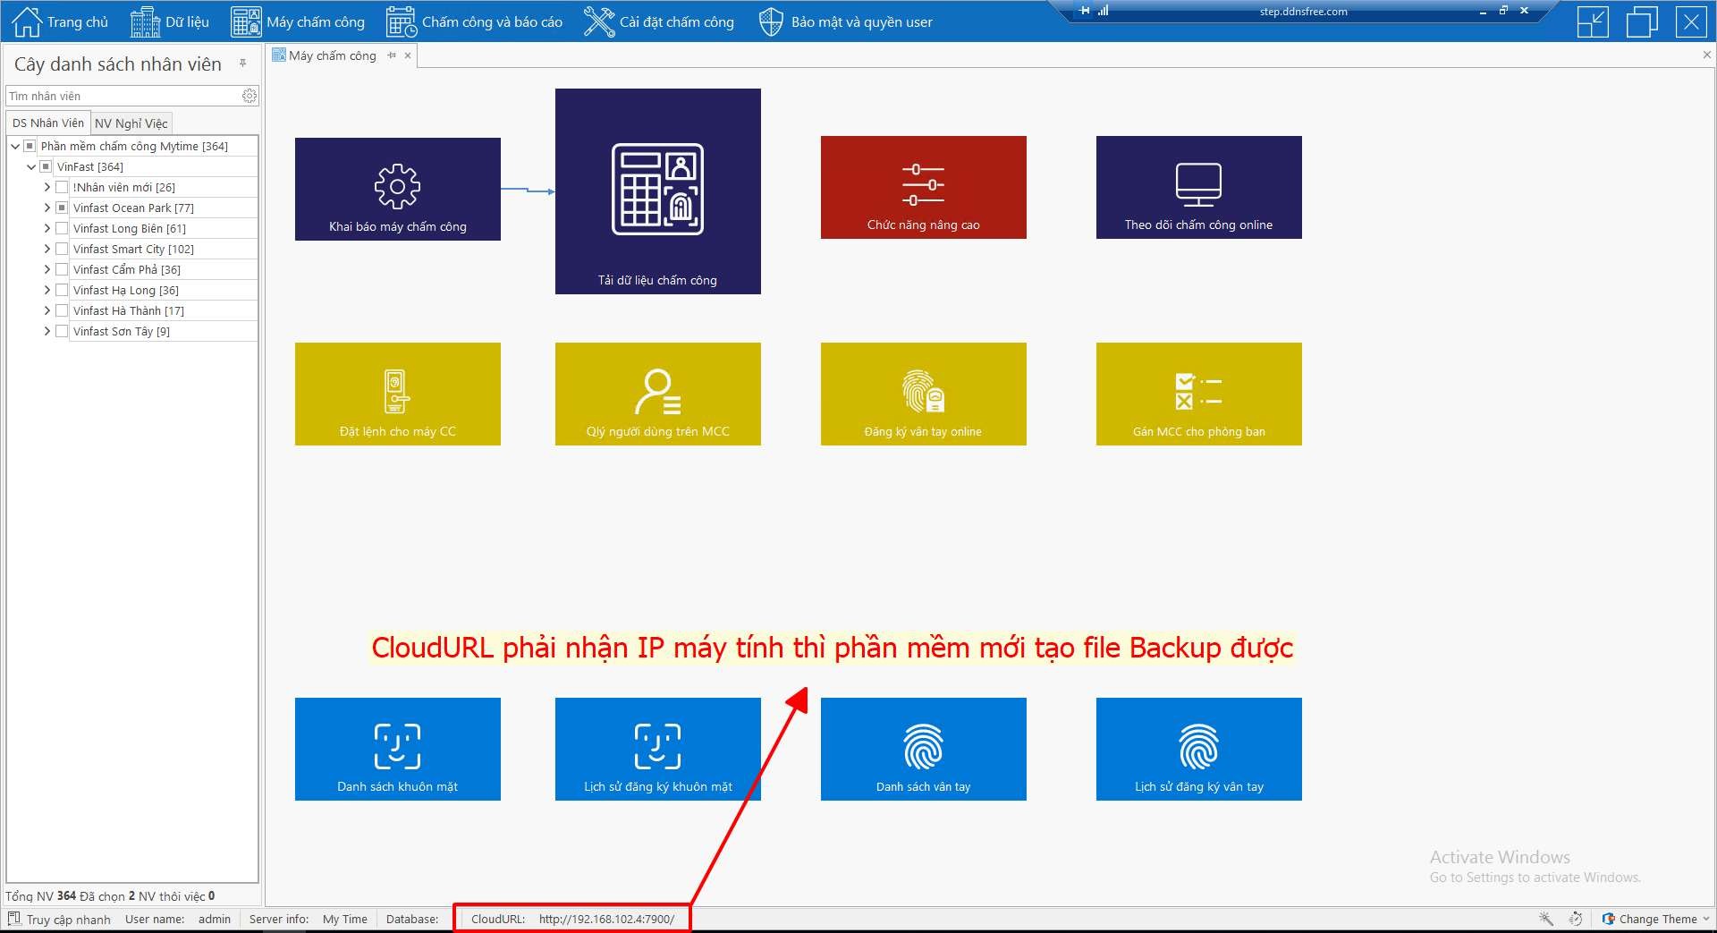1717x933 pixels.
Task: Open Đặt lệnh cho máy CC tile
Action: [x=397, y=394]
